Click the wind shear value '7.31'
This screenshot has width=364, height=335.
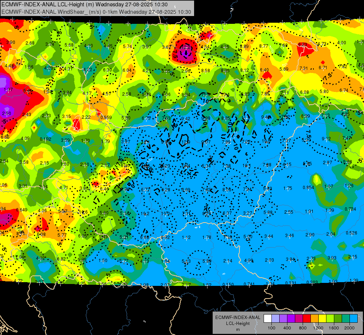(x=304, y=68)
